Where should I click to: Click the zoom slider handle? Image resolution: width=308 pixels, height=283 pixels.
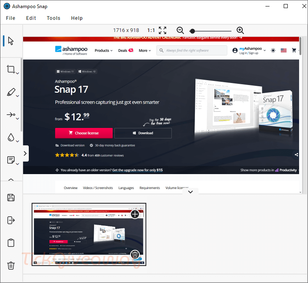click(x=192, y=31)
